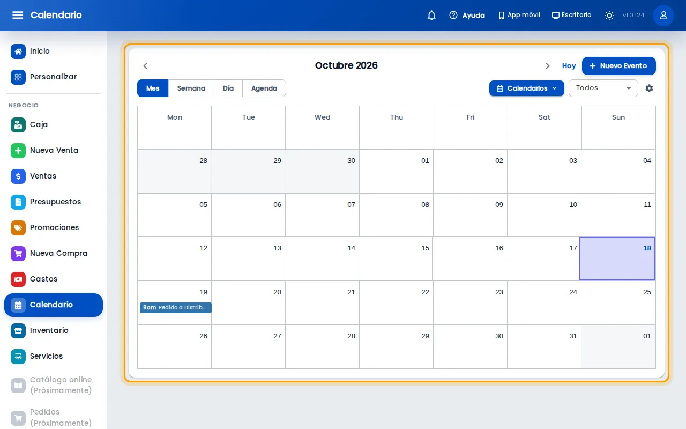Switch to Agenda view tab
686x429 pixels.
pyautogui.click(x=264, y=88)
